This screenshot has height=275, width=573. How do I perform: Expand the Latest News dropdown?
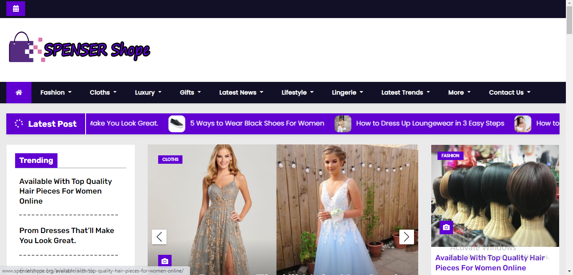tap(241, 92)
